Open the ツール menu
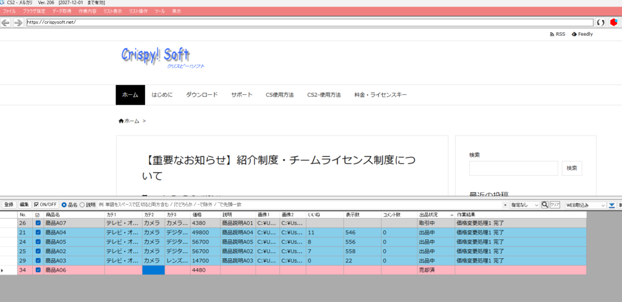622x302 pixels. point(160,12)
